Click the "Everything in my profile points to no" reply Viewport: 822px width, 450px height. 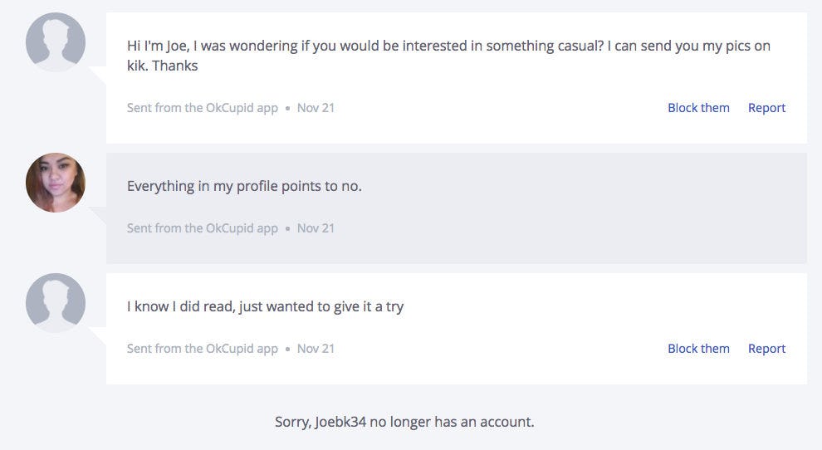coord(244,186)
